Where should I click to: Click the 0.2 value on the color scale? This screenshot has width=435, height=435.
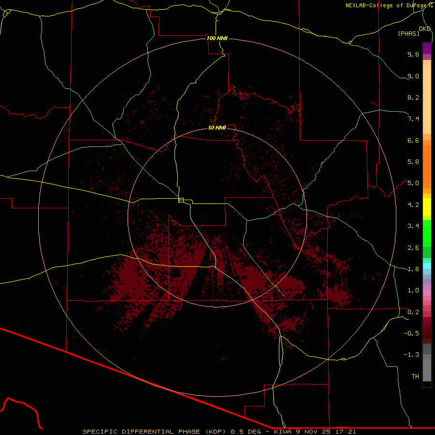[x=413, y=312]
